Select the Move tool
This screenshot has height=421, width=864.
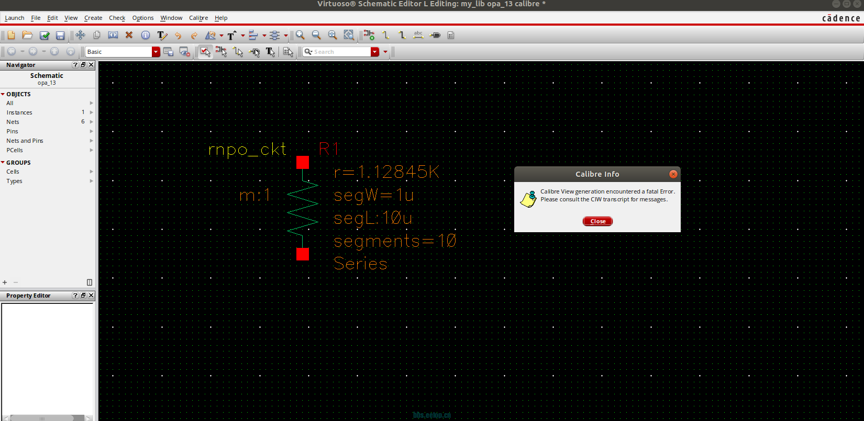tap(80, 35)
